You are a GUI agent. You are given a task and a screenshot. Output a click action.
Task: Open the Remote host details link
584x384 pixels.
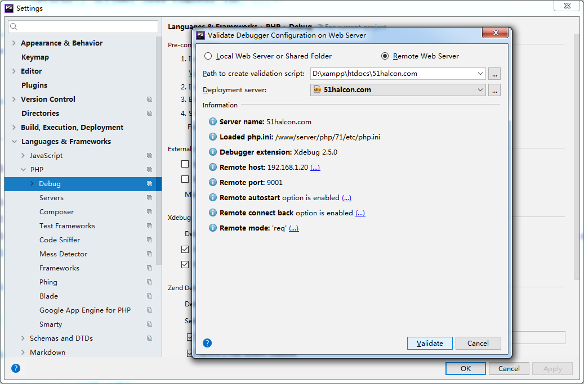pyautogui.click(x=315, y=168)
